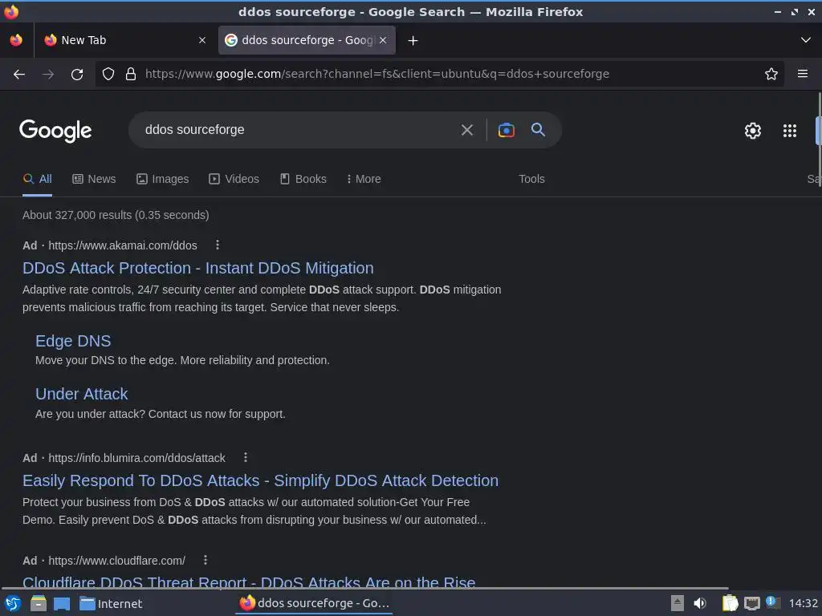Open the search Tools options

click(531, 179)
